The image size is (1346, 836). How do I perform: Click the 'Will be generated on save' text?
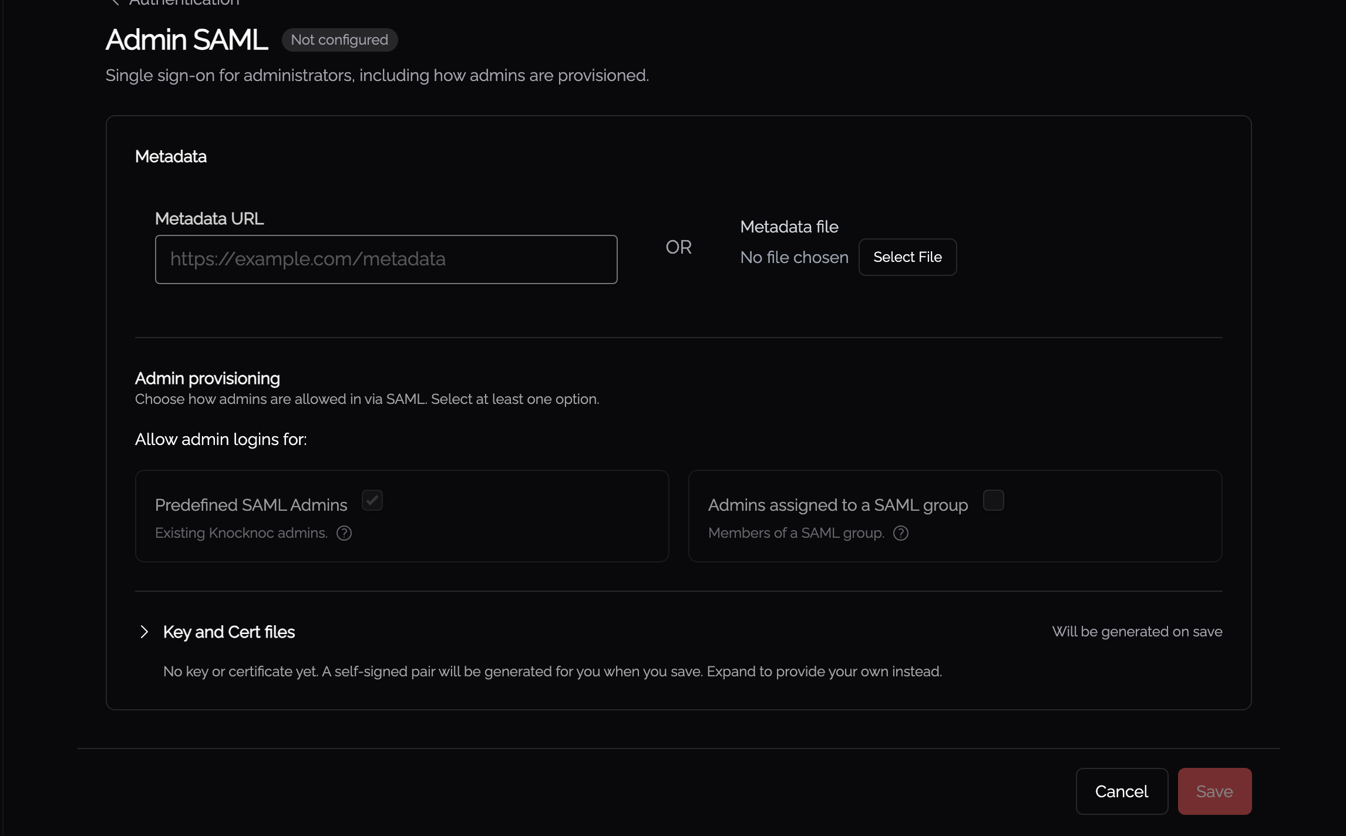(1137, 632)
